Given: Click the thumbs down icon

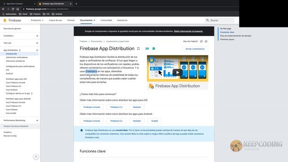Looking at the screenshot, I should click(206, 41).
